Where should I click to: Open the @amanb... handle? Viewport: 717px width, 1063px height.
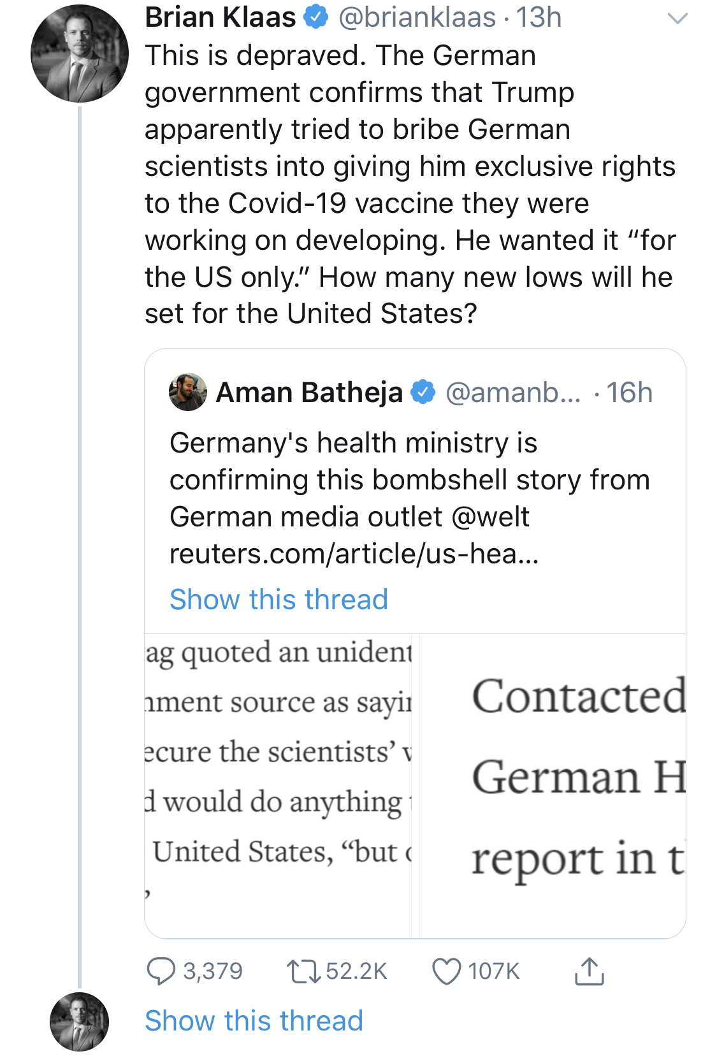point(513,393)
